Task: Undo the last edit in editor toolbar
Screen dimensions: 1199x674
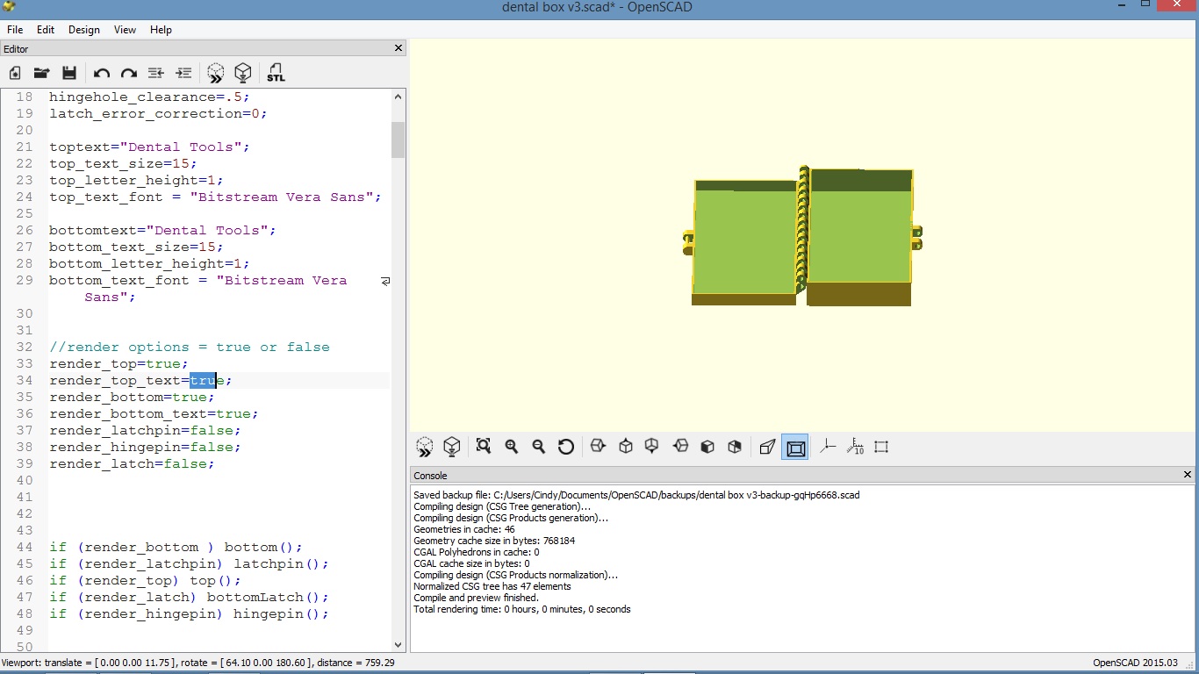Action: (102, 73)
